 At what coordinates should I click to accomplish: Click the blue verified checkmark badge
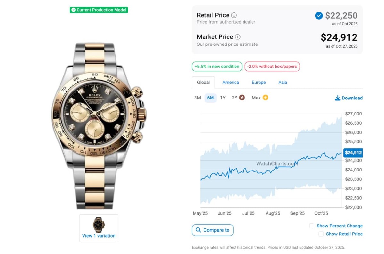click(x=319, y=15)
